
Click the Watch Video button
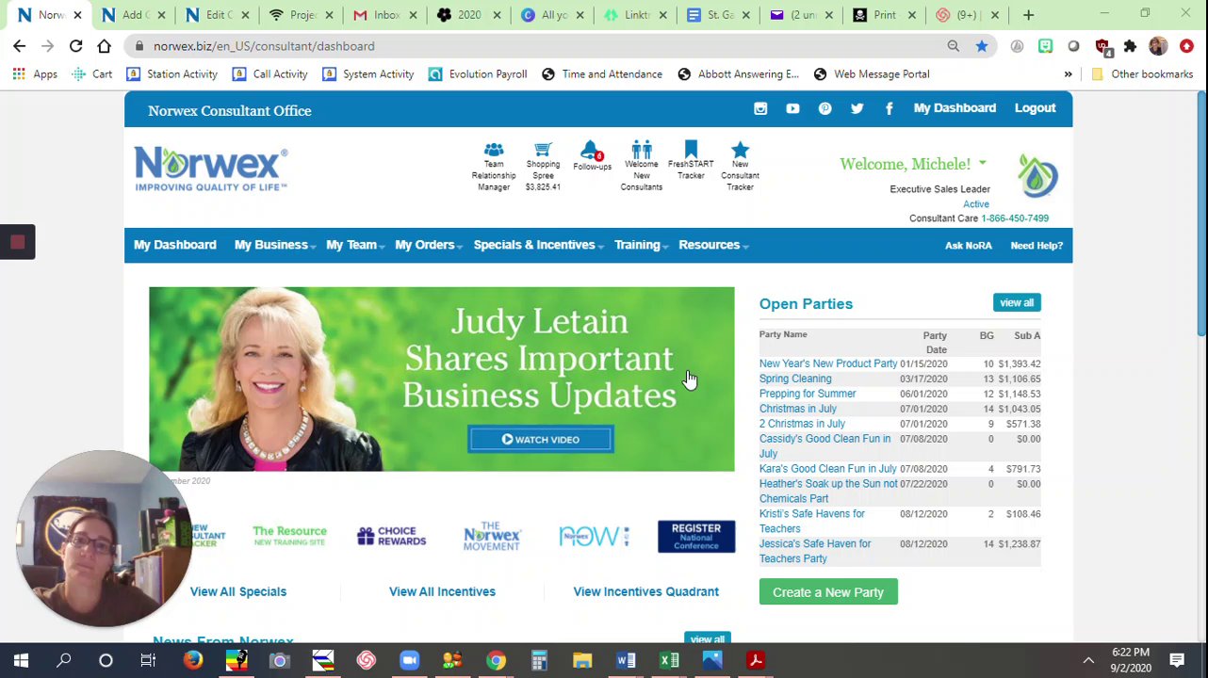click(541, 440)
